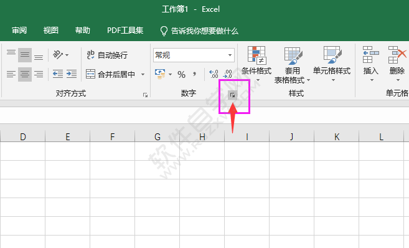Viewport: 409px width, 248px height.
Task: Open 单元格样式 cell styles gallery
Action: coord(332,64)
